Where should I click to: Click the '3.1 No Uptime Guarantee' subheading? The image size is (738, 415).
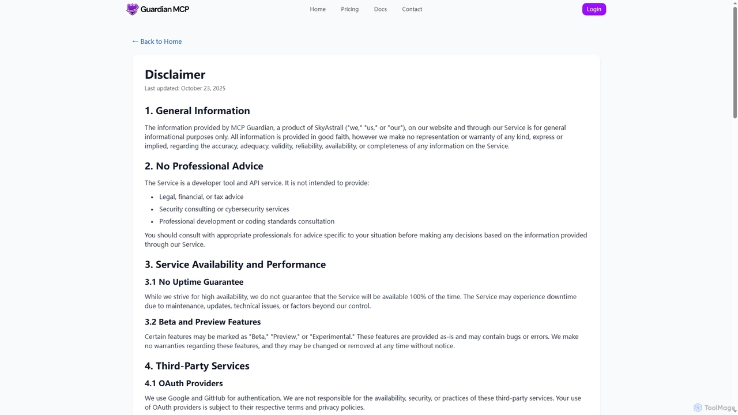coord(194,282)
